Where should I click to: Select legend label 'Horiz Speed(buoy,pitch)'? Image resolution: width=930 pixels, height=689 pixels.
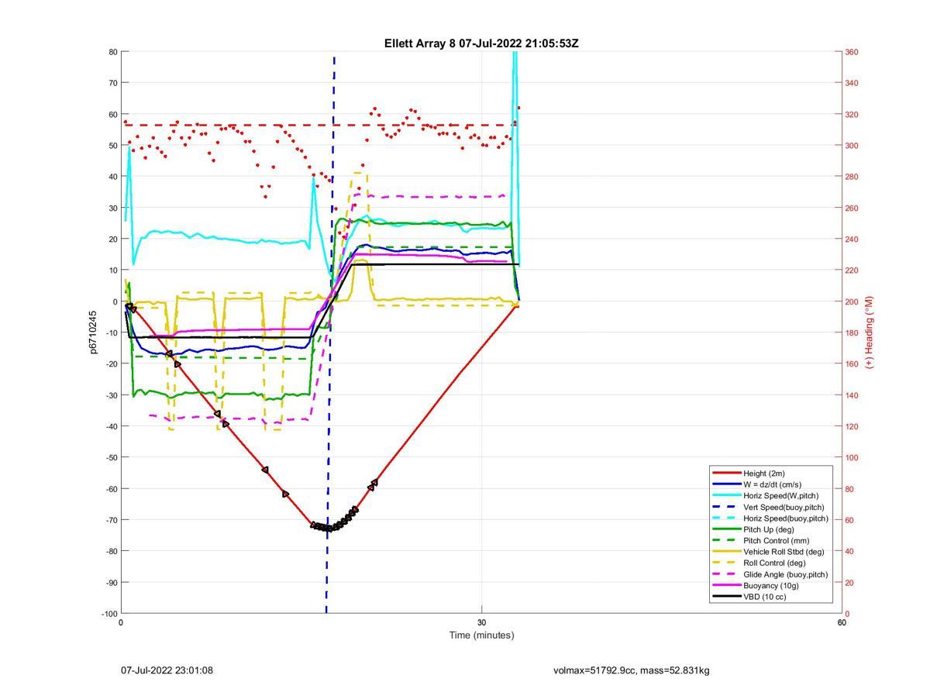tap(785, 518)
